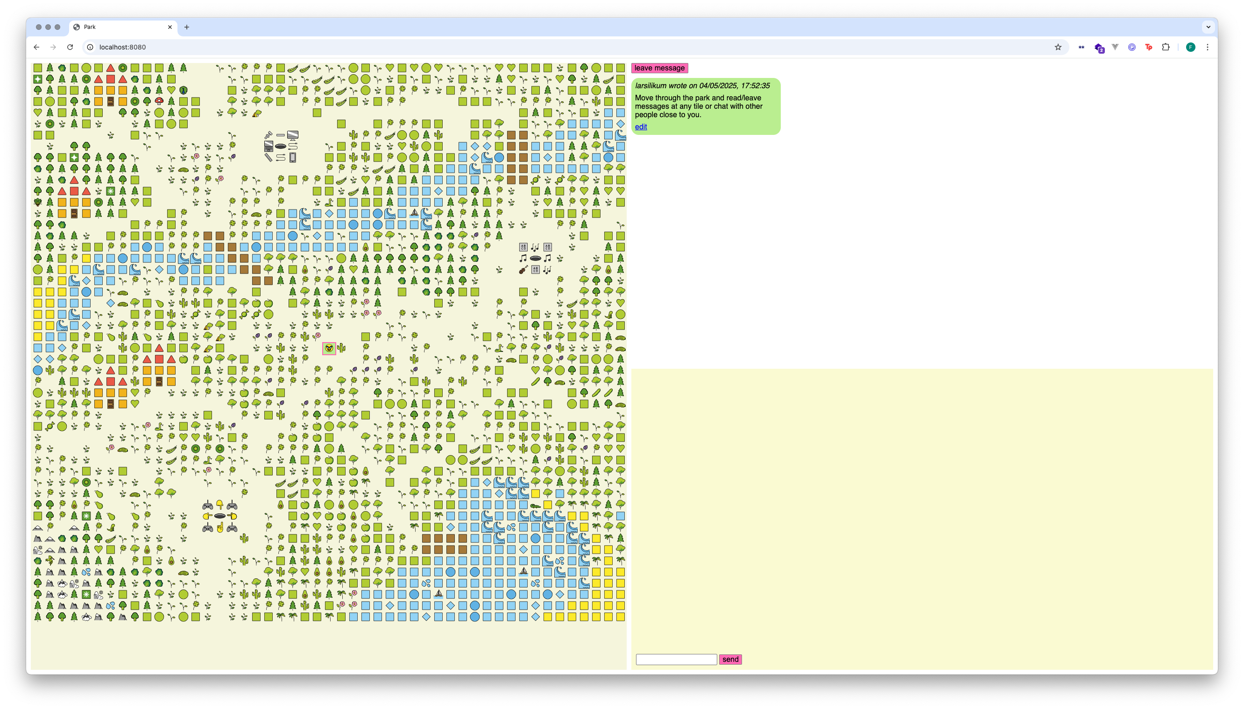Click the satellite tile near the tech cluster
Viewport: 1244px width, 709px height.
coord(269,135)
